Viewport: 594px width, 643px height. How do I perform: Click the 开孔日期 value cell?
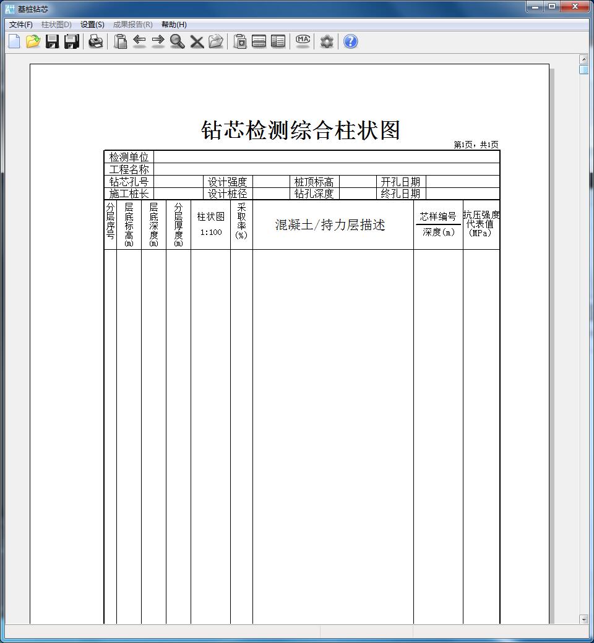pos(463,182)
